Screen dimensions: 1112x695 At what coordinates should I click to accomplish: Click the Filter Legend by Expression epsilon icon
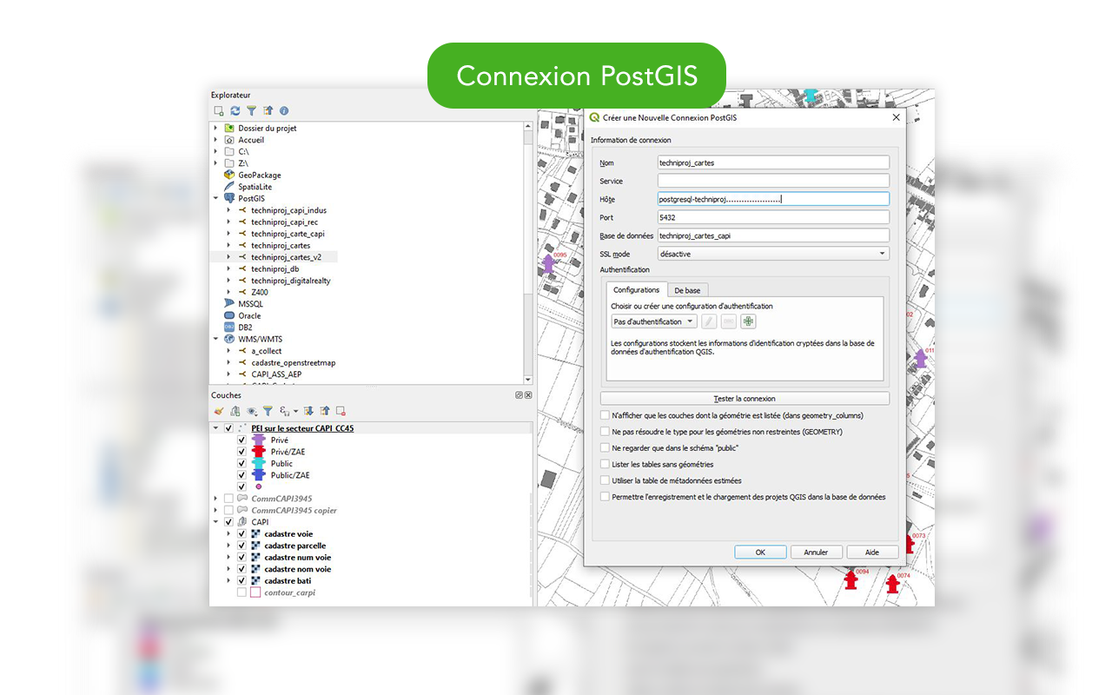click(x=287, y=411)
